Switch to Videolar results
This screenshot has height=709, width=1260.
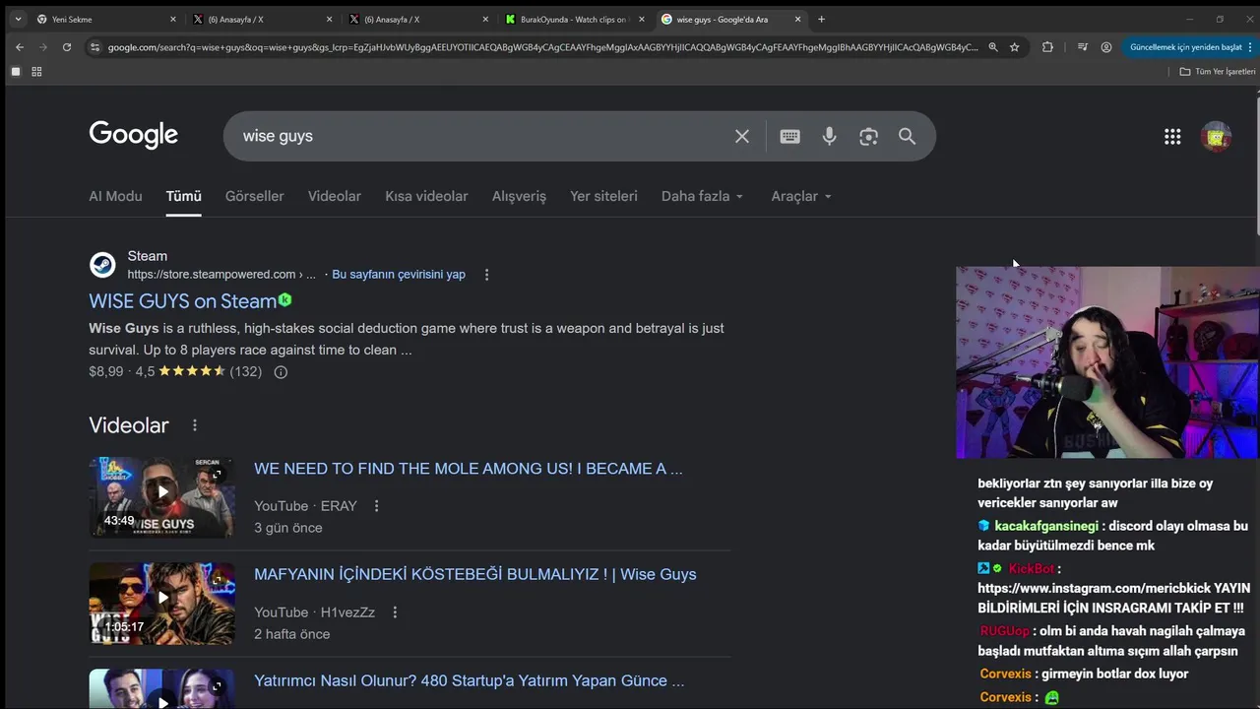pos(335,196)
